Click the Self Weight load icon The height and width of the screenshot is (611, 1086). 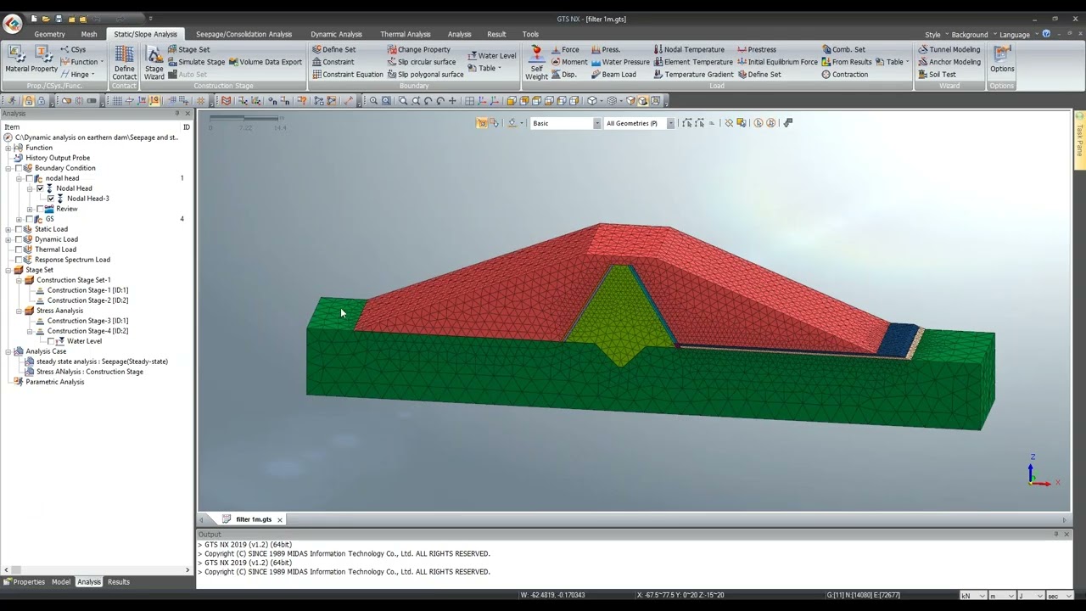(536, 63)
